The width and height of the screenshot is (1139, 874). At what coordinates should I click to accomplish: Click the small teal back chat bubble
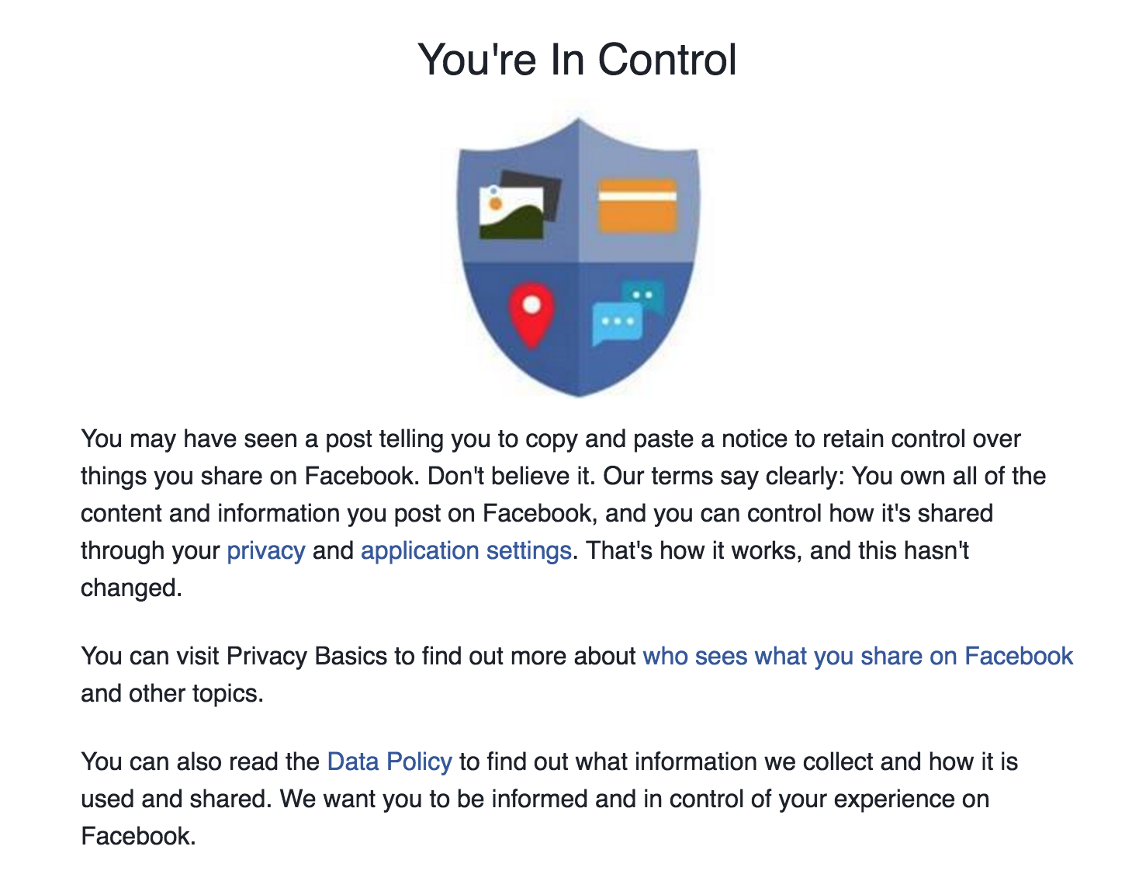click(x=644, y=296)
